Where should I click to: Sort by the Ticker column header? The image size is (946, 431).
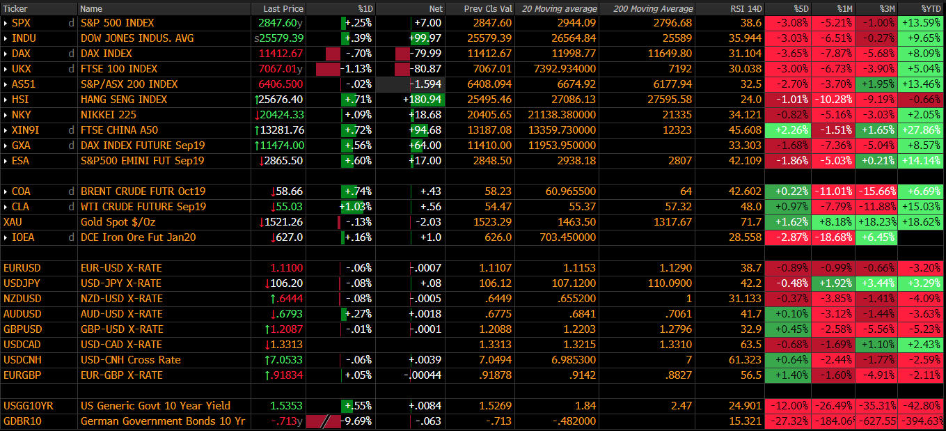pos(39,8)
